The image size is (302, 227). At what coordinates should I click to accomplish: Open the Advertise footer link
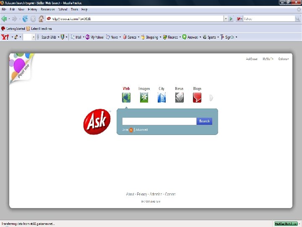pos(156,194)
